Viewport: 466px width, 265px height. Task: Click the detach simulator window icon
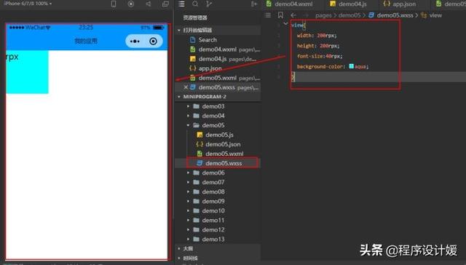pos(165,4)
